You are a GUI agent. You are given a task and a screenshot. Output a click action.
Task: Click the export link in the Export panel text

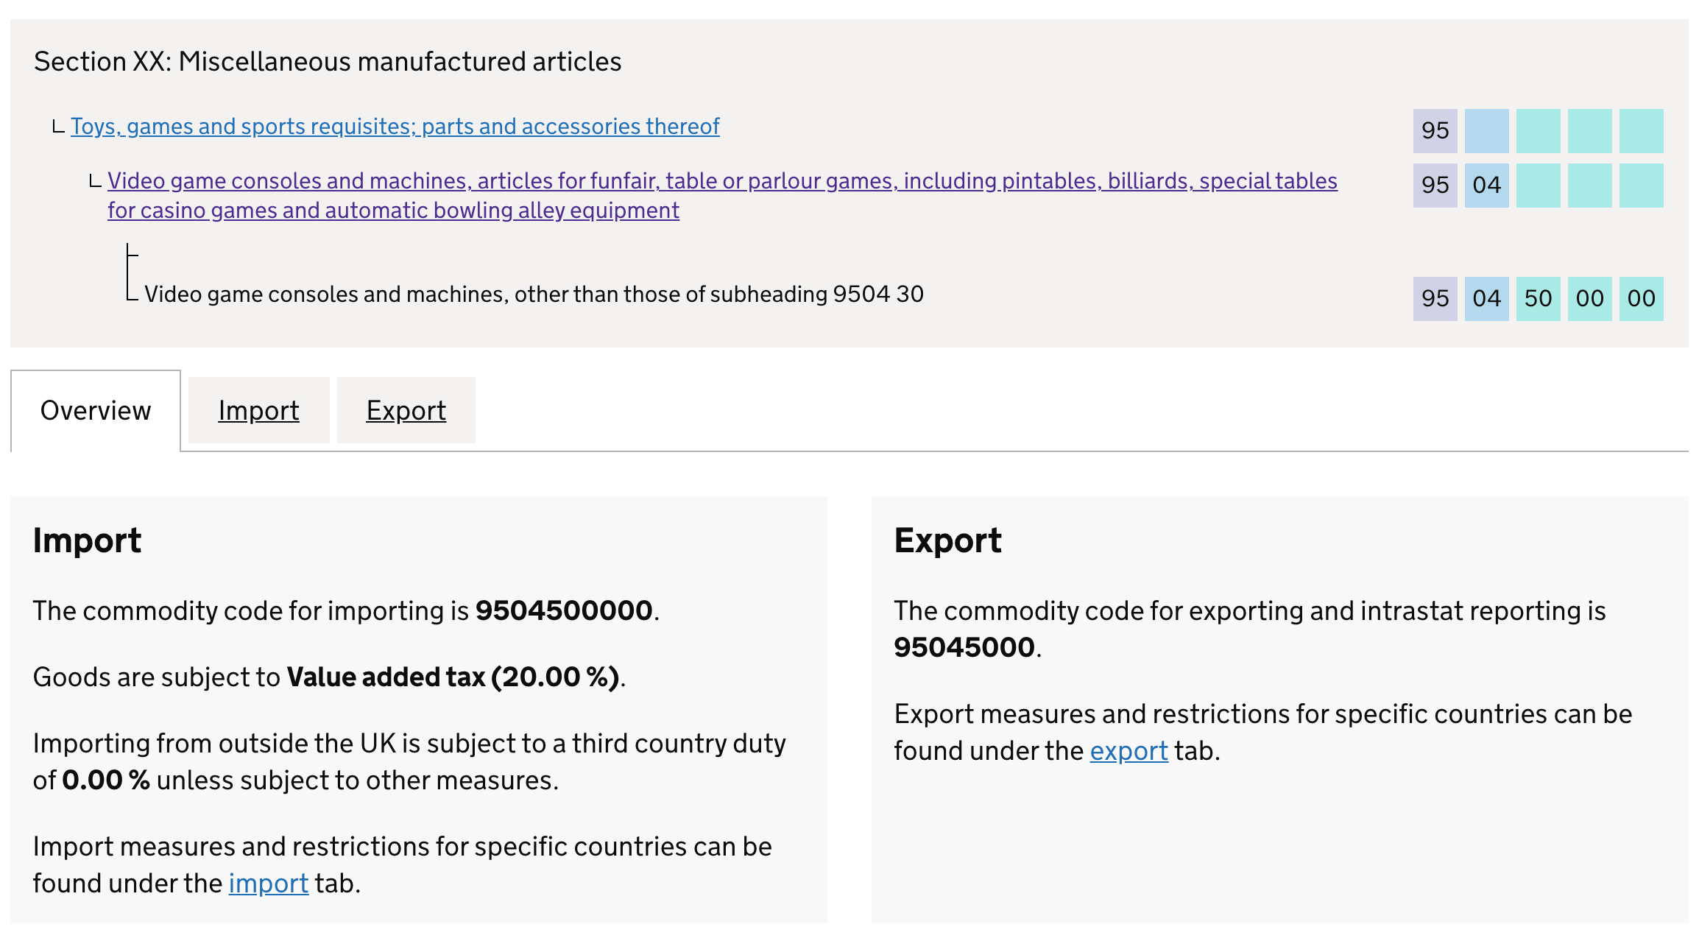pyautogui.click(x=1128, y=750)
